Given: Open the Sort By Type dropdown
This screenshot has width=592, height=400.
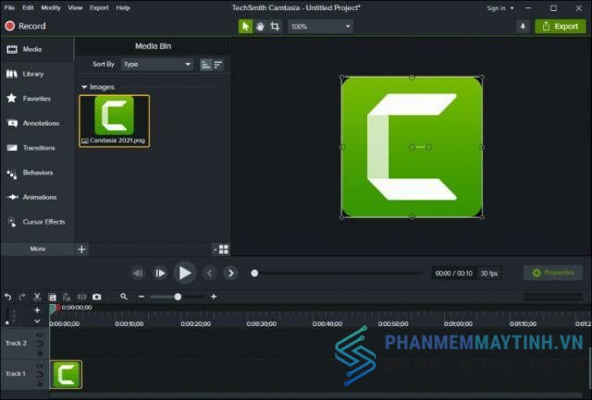Looking at the screenshot, I should [157, 65].
